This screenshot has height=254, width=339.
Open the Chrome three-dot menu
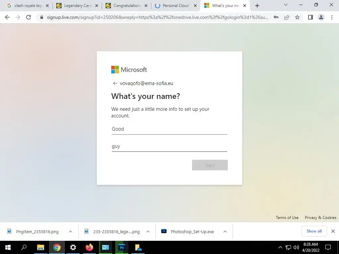click(x=332, y=17)
